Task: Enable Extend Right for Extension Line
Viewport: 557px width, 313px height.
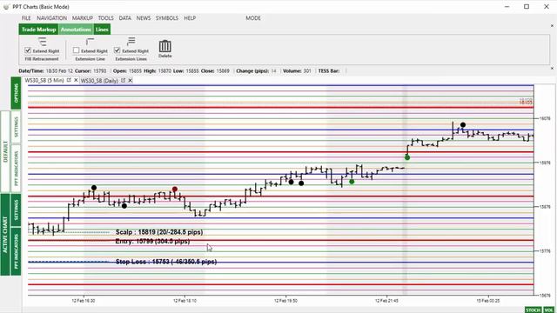Action: 76,50
